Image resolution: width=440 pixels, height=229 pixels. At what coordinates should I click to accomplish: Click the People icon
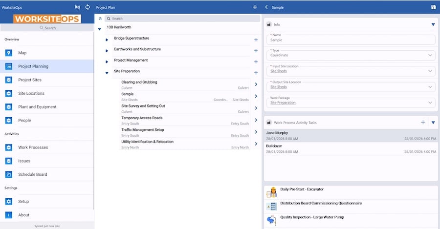pos(9,120)
